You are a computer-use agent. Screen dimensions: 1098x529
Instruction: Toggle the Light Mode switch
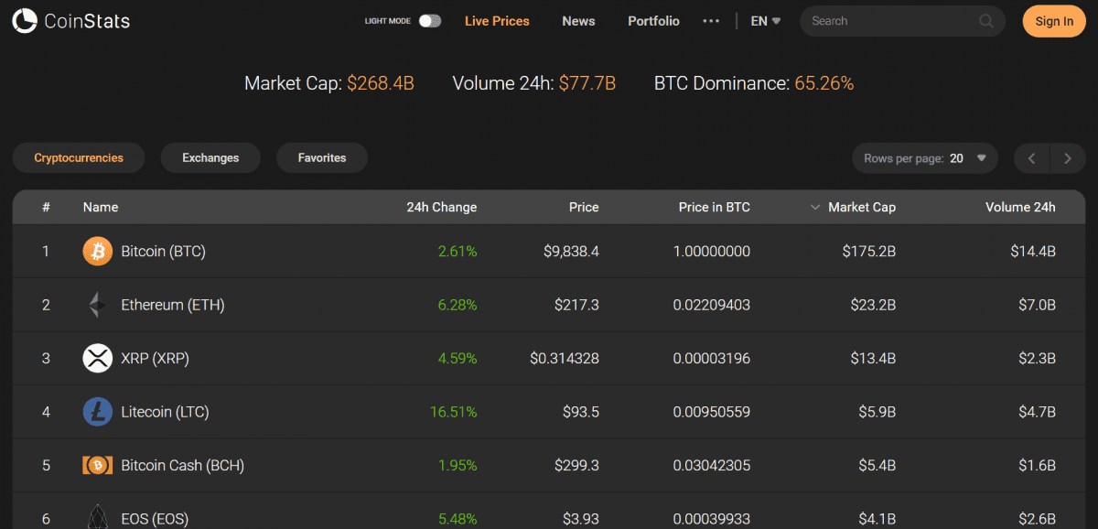430,21
